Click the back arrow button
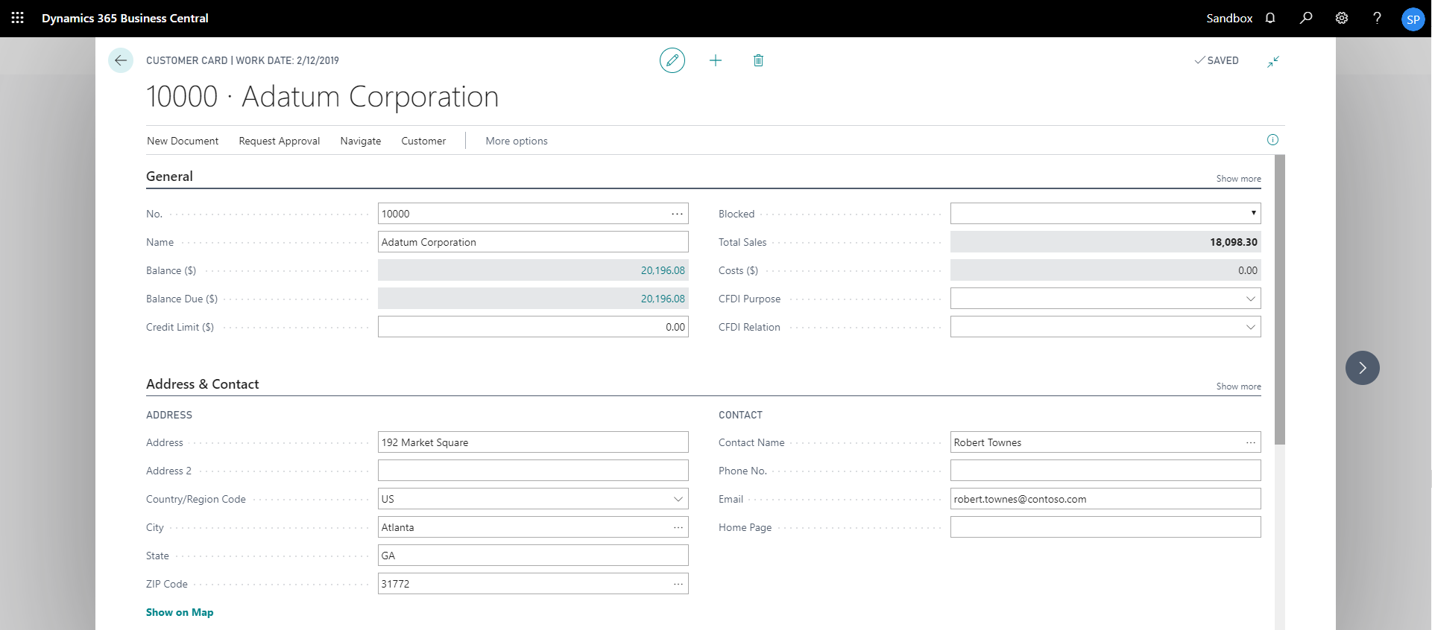1432x630 pixels. tap(121, 60)
